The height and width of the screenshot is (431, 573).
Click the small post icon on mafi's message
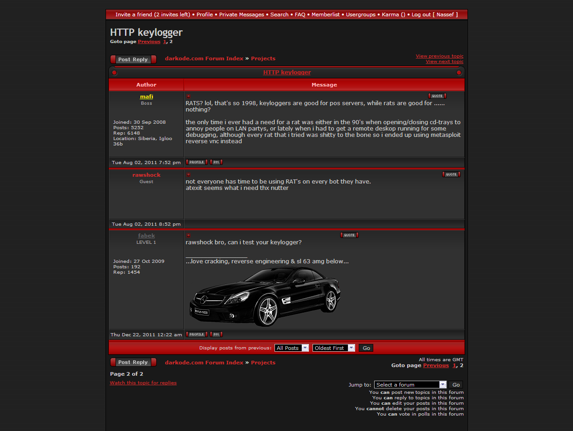tap(188, 96)
